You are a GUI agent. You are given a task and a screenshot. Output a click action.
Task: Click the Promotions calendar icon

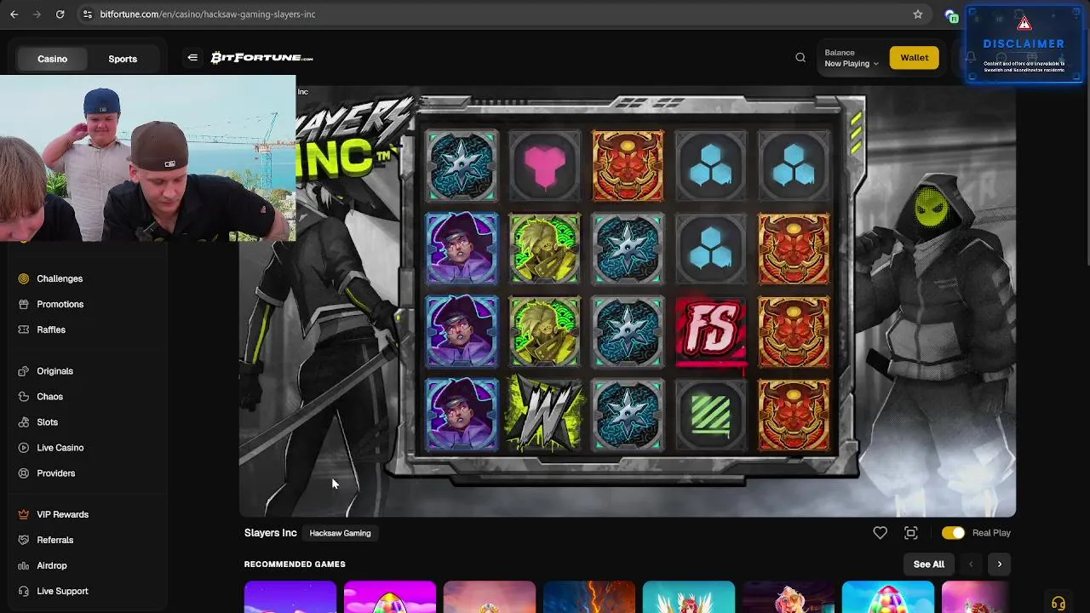point(24,304)
